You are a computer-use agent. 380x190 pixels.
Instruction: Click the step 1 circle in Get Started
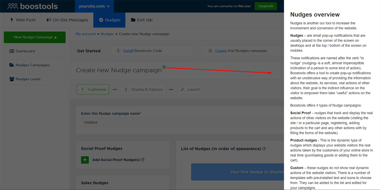[118, 51]
